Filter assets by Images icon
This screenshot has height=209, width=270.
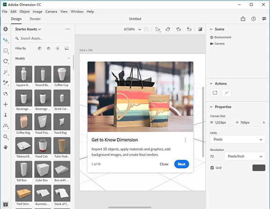67,48
